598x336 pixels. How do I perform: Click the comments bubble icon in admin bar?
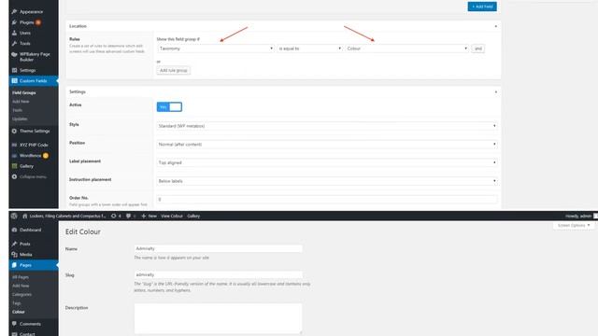coord(129,216)
